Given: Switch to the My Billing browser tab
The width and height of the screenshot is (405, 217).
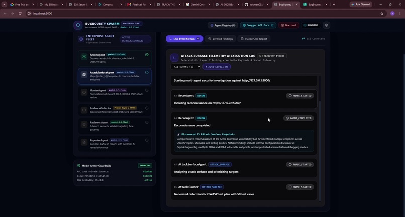Looking at the screenshot, I should (x=51, y=5).
